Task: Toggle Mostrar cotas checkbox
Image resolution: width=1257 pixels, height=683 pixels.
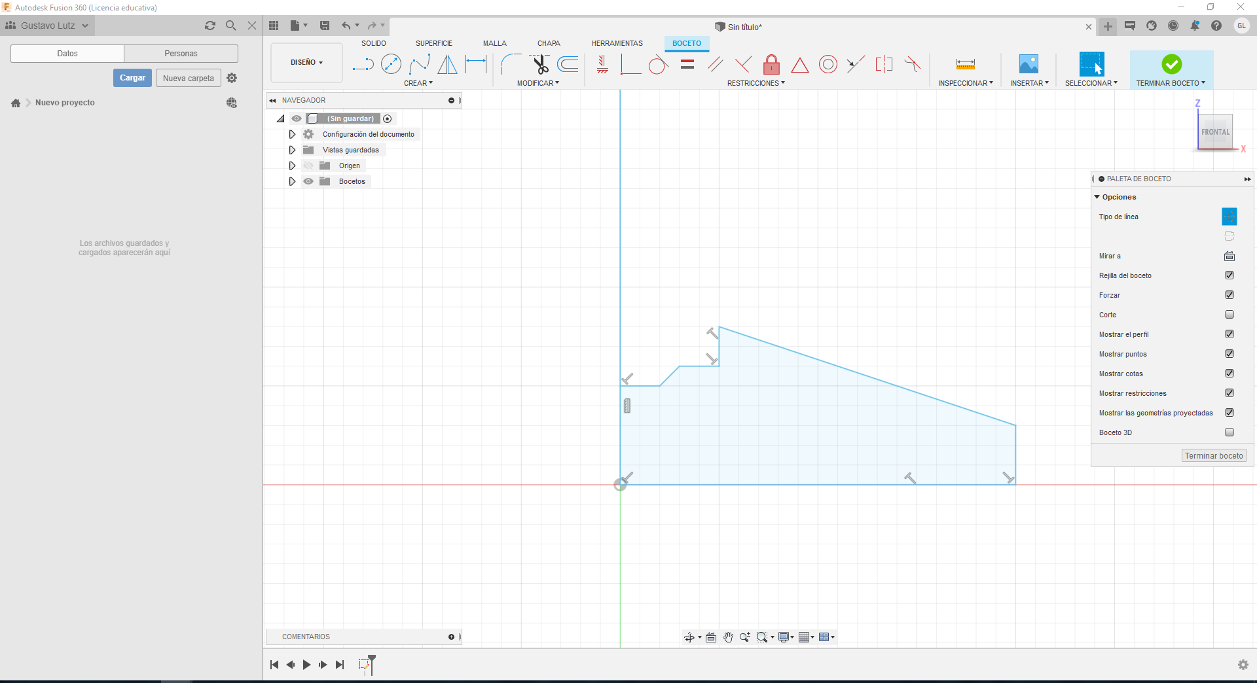Action: click(x=1230, y=374)
